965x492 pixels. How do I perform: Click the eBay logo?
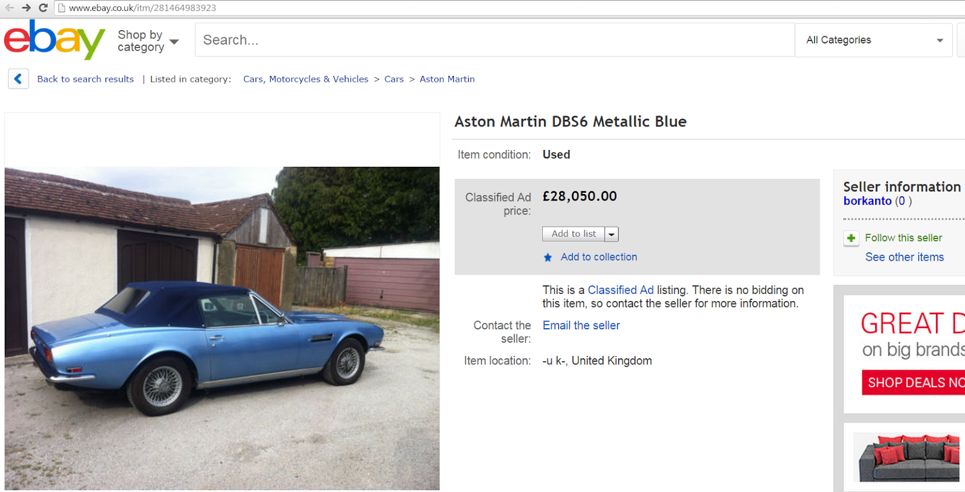pyautogui.click(x=54, y=40)
